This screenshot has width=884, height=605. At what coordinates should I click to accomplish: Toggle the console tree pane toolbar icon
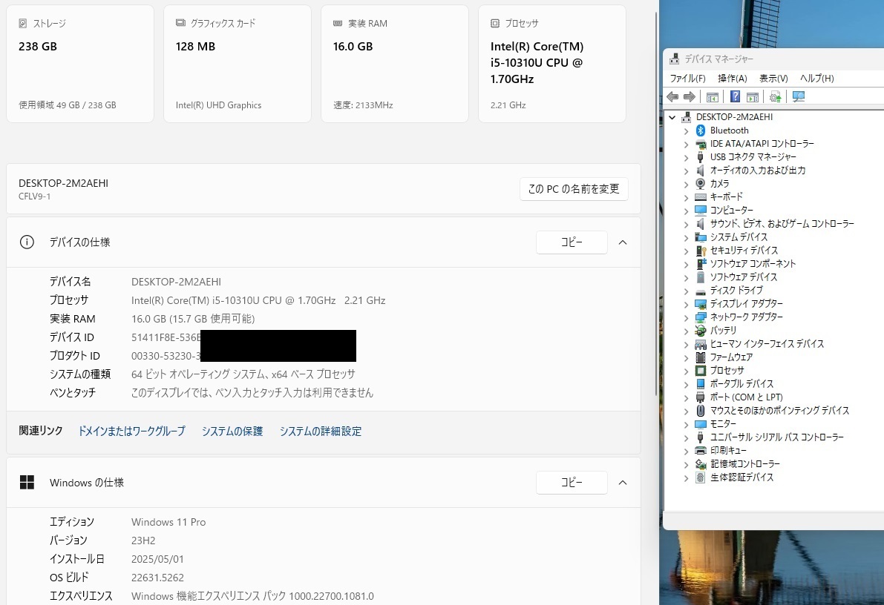click(712, 97)
